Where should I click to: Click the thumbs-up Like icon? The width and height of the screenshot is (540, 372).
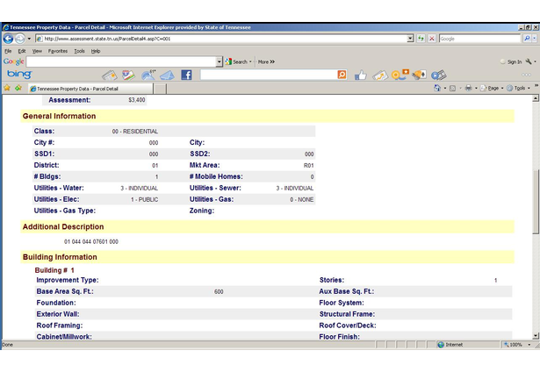click(x=360, y=75)
